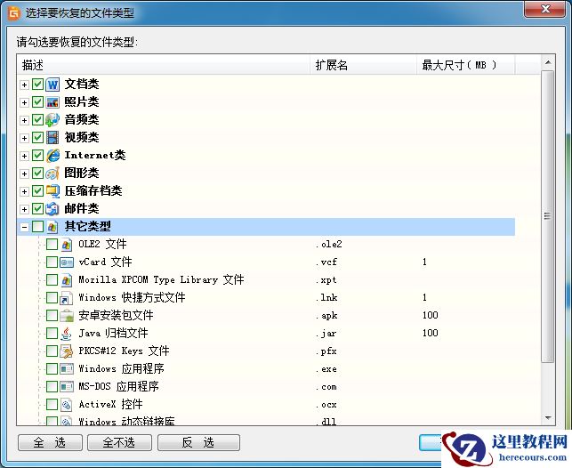Check the Java 归档文件 checkbox
This screenshot has width=572, height=468.
pos(52,333)
